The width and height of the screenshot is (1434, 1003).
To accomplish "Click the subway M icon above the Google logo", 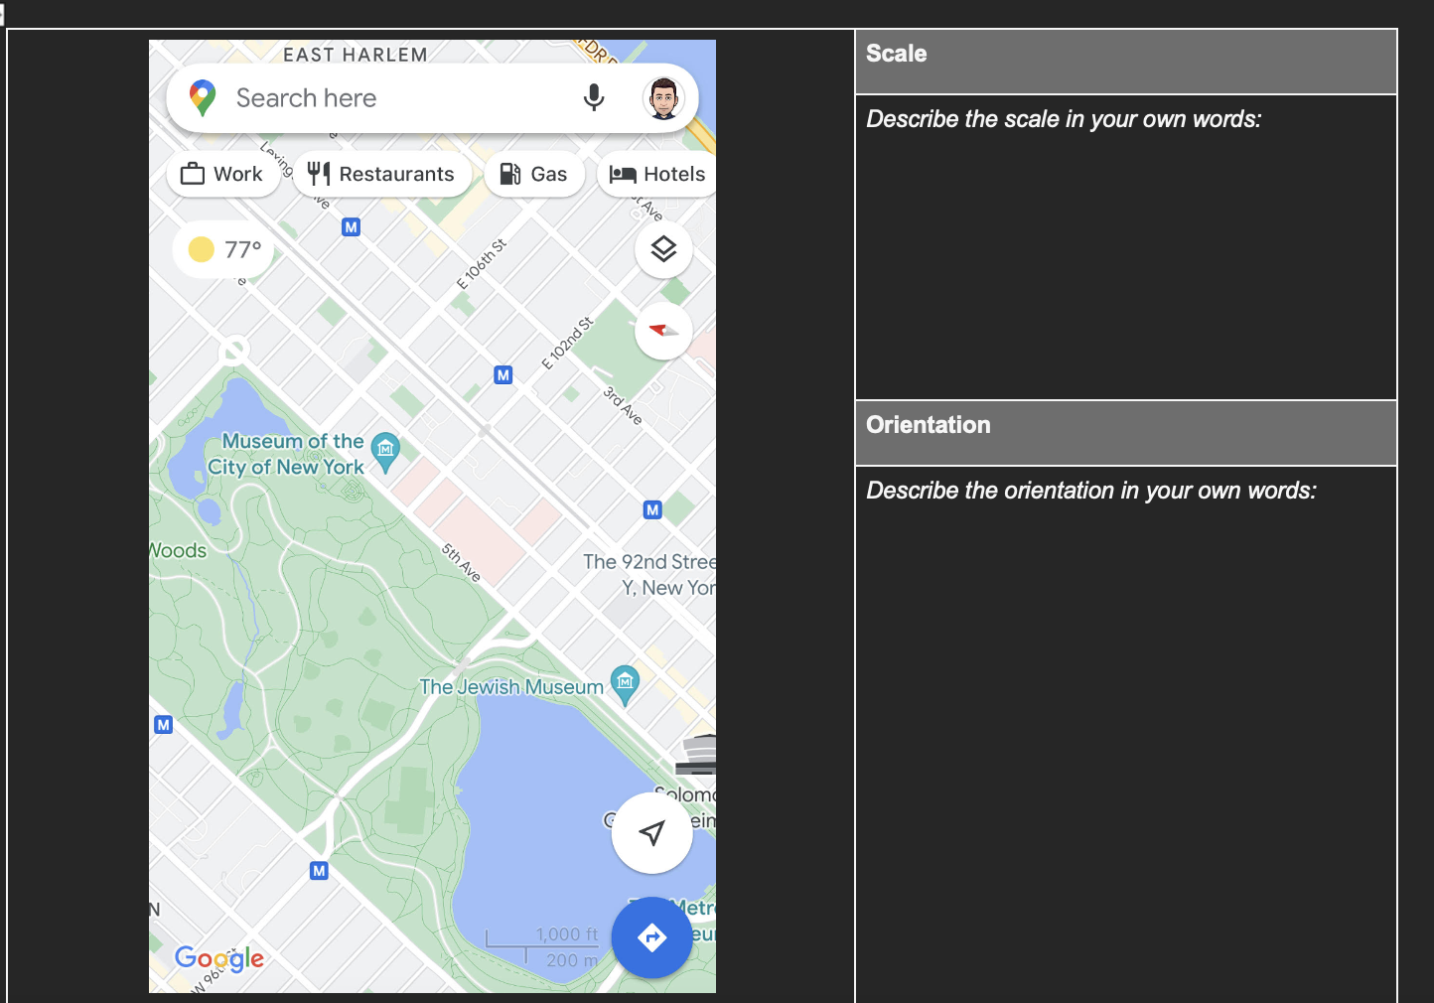I will click(x=319, y=871).
